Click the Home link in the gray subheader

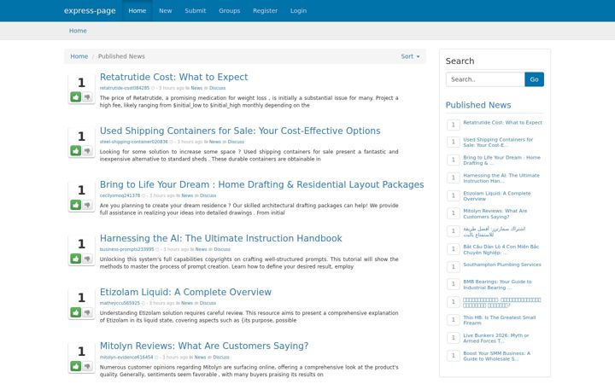[78, 31]
